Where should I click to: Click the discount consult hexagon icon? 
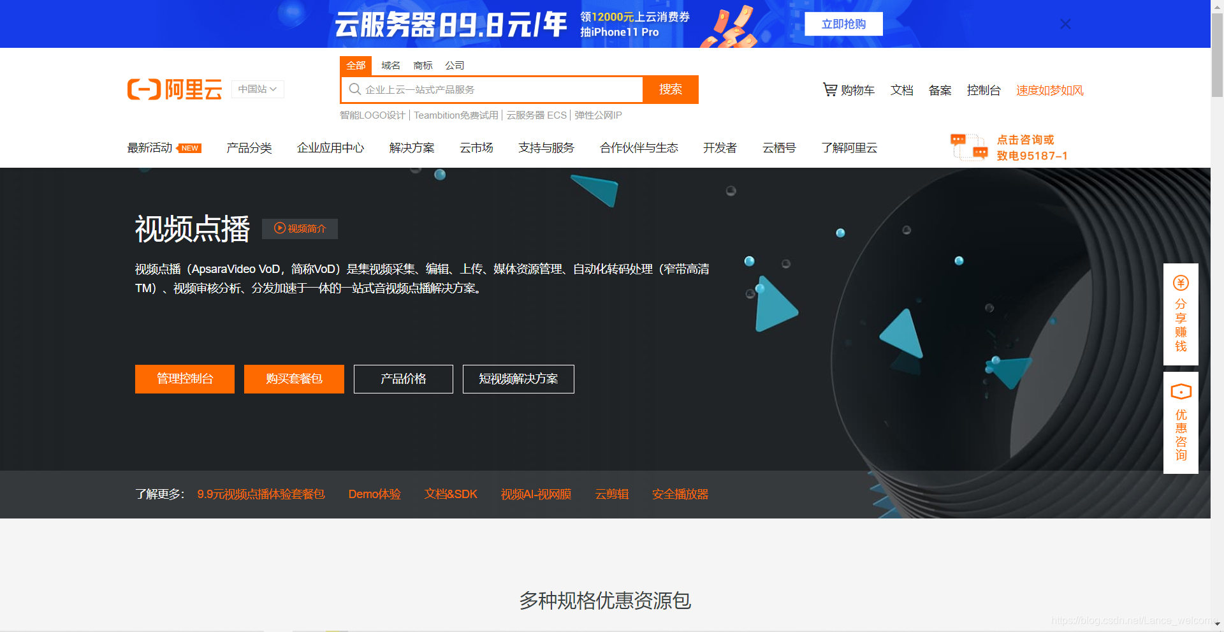click(1181, 392)
